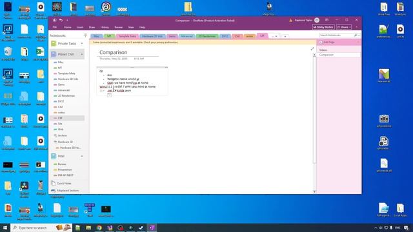Screen dimensions: 413x232
Task: Open the Draw ribbon tab
Action: (92, 27)
